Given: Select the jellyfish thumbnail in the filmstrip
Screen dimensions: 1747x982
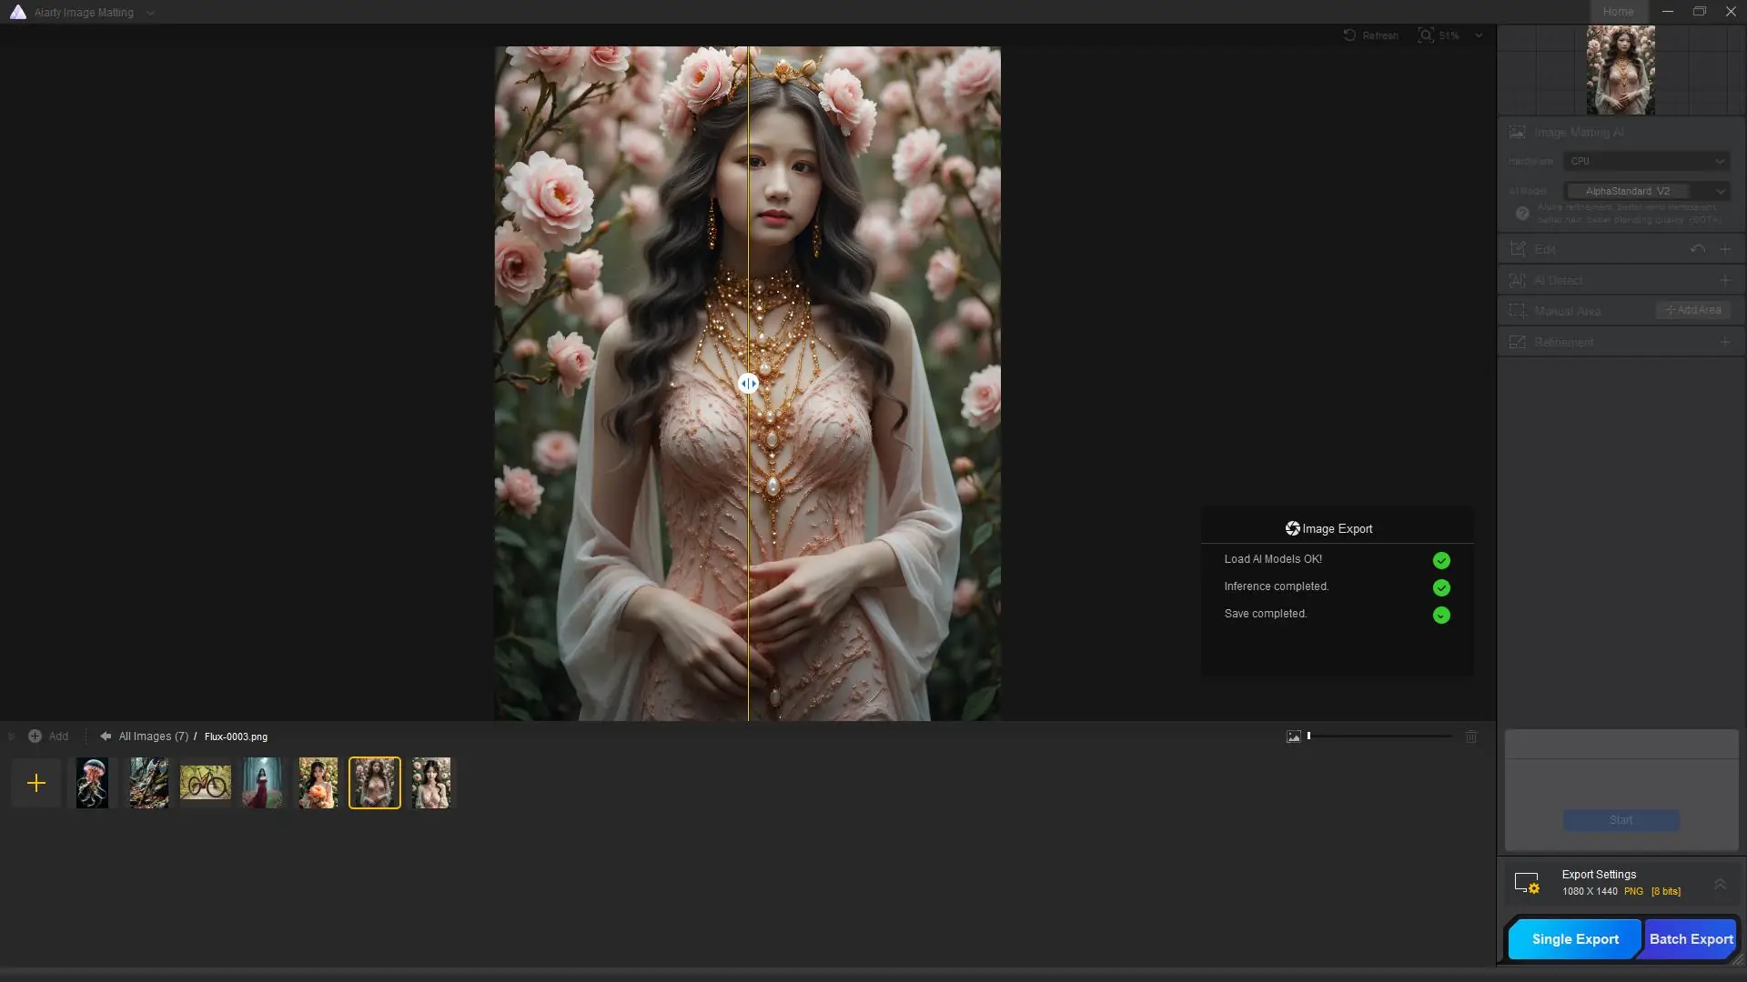Looking at the screenshot, I should pyautogui.click(x=92, y=783).
